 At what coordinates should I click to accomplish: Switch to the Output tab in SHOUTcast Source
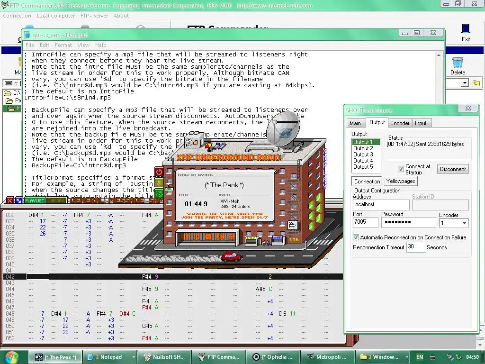377,123
